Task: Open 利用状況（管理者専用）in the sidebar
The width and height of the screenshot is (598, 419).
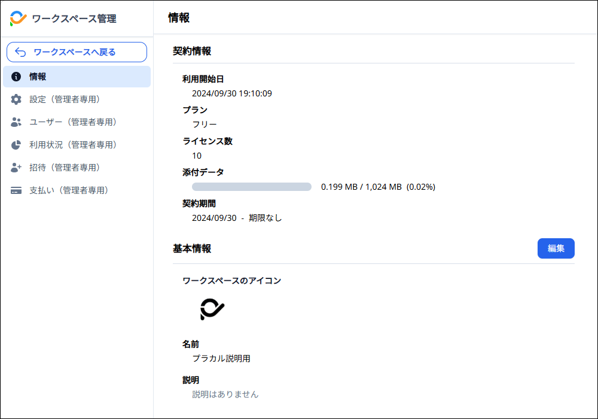Action: point(73,145)
